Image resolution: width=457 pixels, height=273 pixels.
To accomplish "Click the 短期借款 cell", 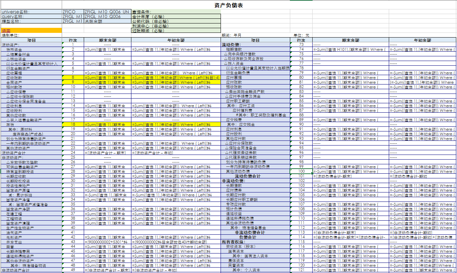I will pos(256,49).
